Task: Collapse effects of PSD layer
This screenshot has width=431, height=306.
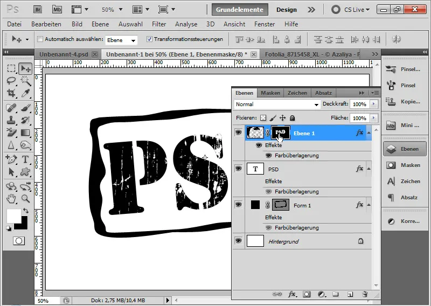Action: coord(369,169)
